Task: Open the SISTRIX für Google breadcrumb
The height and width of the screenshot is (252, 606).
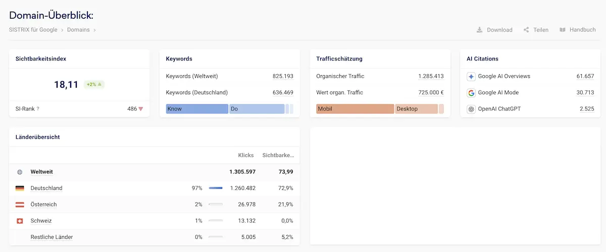Action: click(33, 30)
